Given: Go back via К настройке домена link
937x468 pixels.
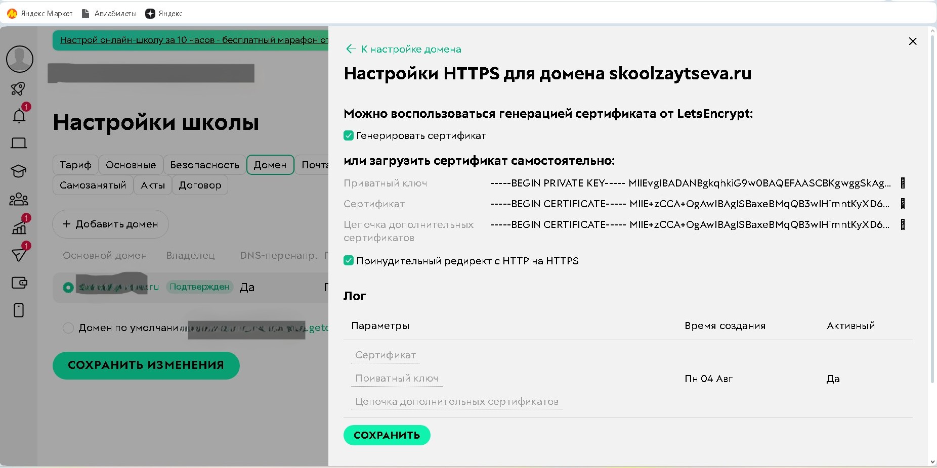Looking at the screenshot, I should pyautogui.click(x=403, y=49).
